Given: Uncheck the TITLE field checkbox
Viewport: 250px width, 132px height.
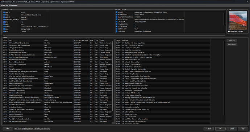Looking at the screenshot, I should tap(4, 15).
